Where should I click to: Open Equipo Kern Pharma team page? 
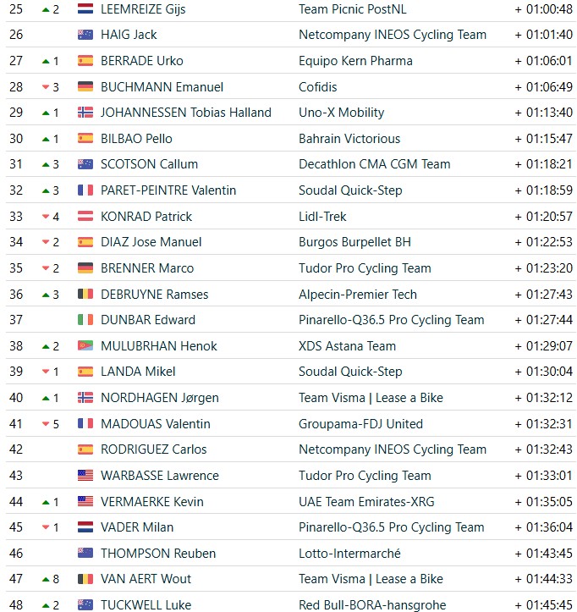[x=355, y=61]
